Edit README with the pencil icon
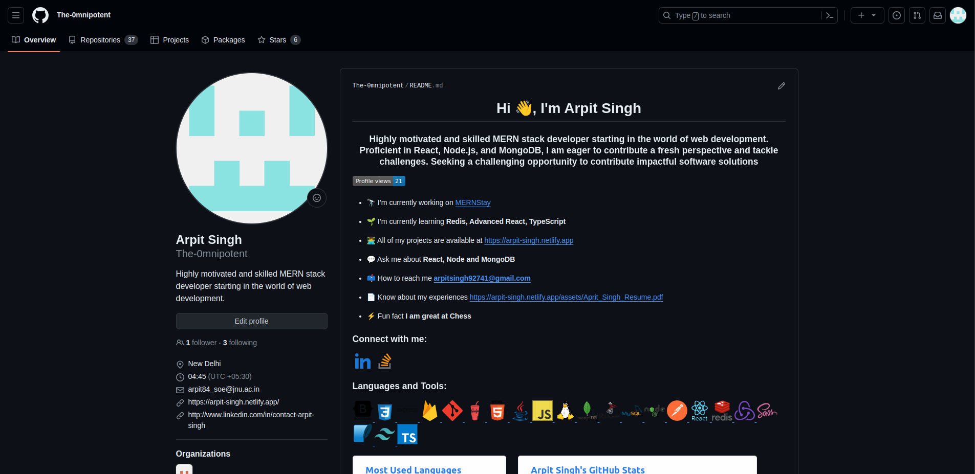 click(782, 86)
